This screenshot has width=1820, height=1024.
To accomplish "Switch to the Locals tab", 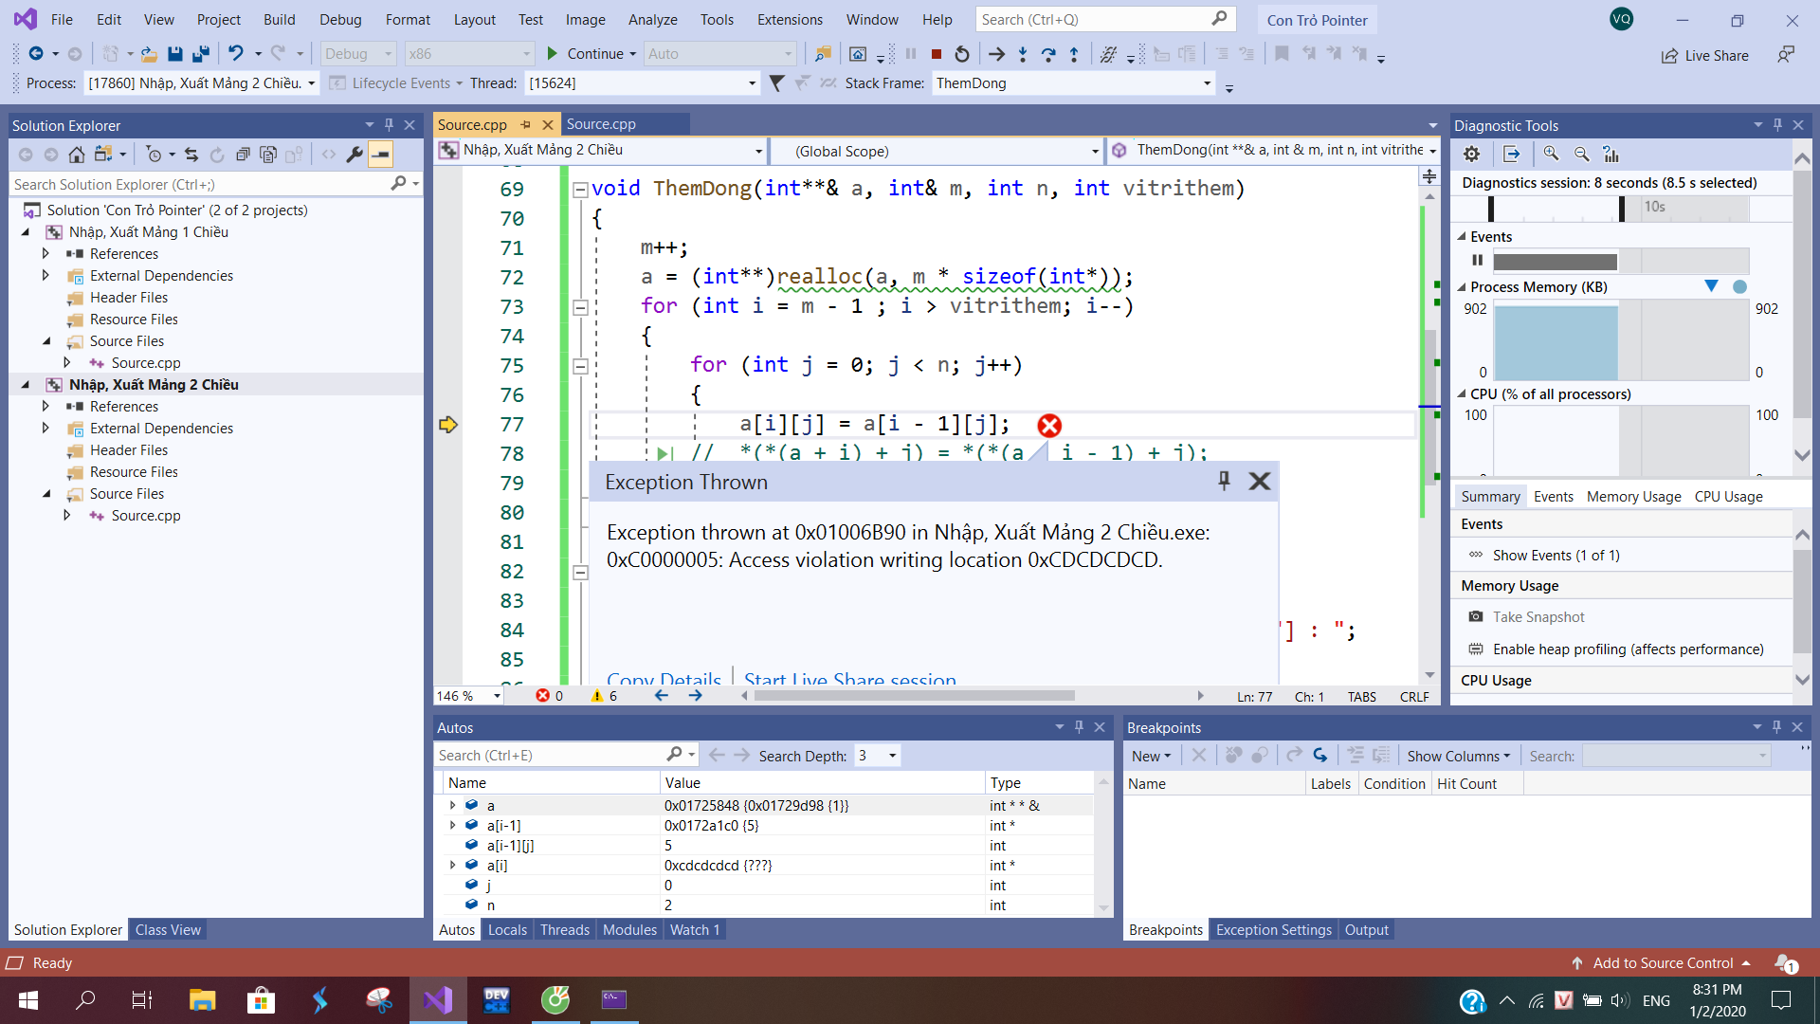I will pyautogui.click(x=507, y=930).
